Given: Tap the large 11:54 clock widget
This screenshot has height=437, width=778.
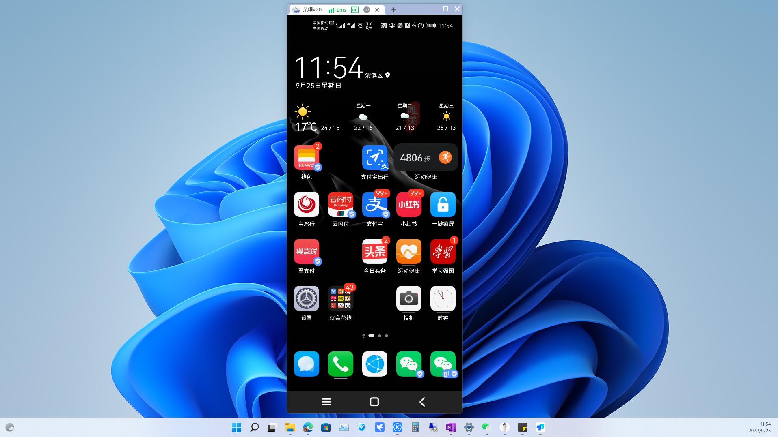Looking at the screenshot, I should 328,67.
